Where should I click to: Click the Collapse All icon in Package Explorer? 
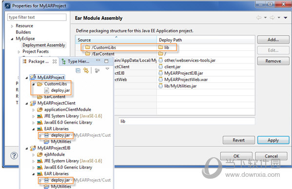(x=78, y=70)
